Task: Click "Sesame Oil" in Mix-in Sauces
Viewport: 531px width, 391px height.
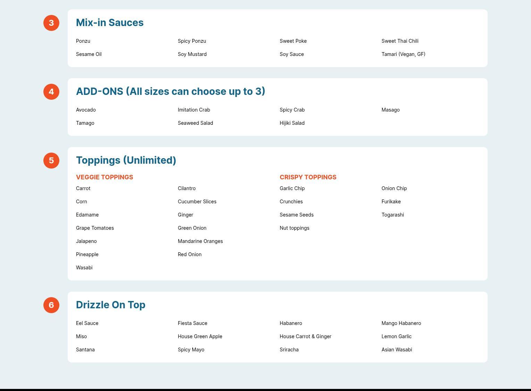Action: [89, 54]
